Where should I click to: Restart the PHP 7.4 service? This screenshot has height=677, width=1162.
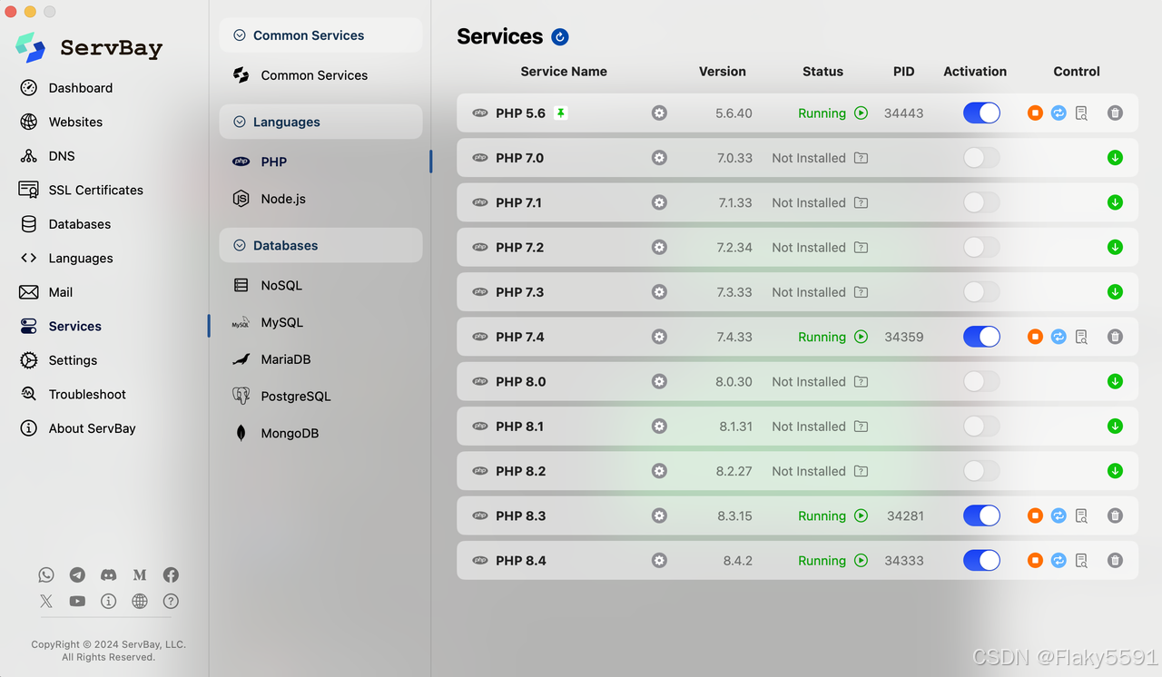click(1059, 337)
